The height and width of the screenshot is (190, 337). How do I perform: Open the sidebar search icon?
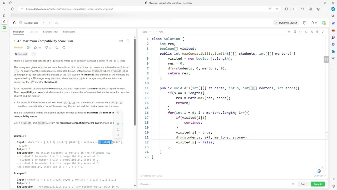tap(333, 16)
